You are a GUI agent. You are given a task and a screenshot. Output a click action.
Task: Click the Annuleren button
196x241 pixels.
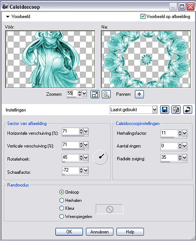tap(99, 232)
